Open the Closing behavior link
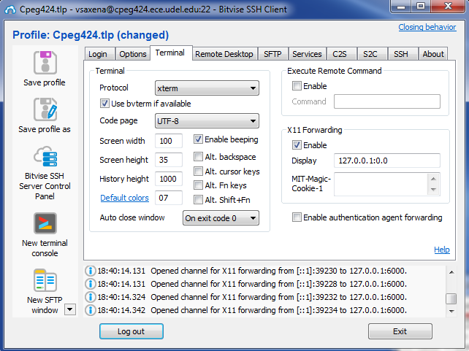The width and height of the screenshot is (469, 351). coord(427,28)
